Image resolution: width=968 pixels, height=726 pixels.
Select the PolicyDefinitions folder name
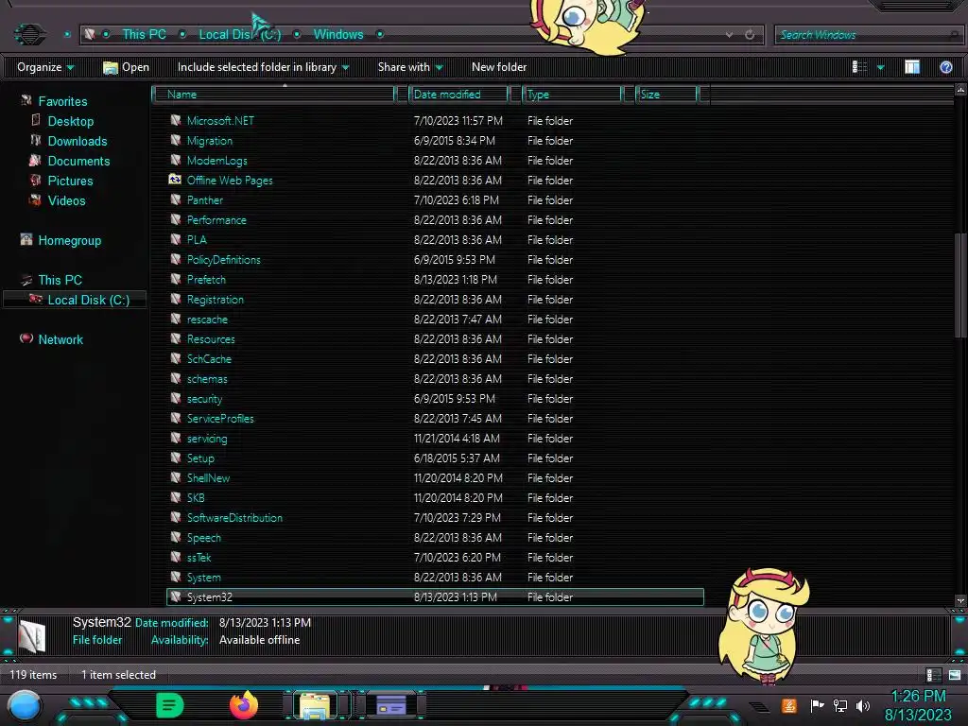coord(223,260)
